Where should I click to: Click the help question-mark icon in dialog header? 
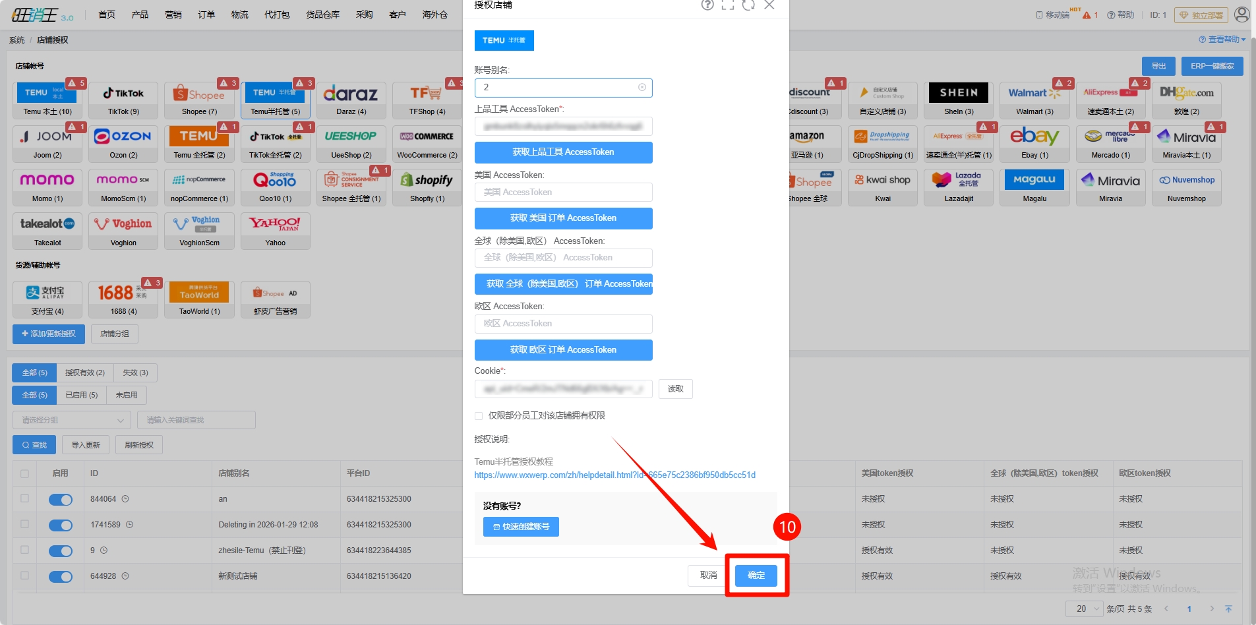click(707, 5)
